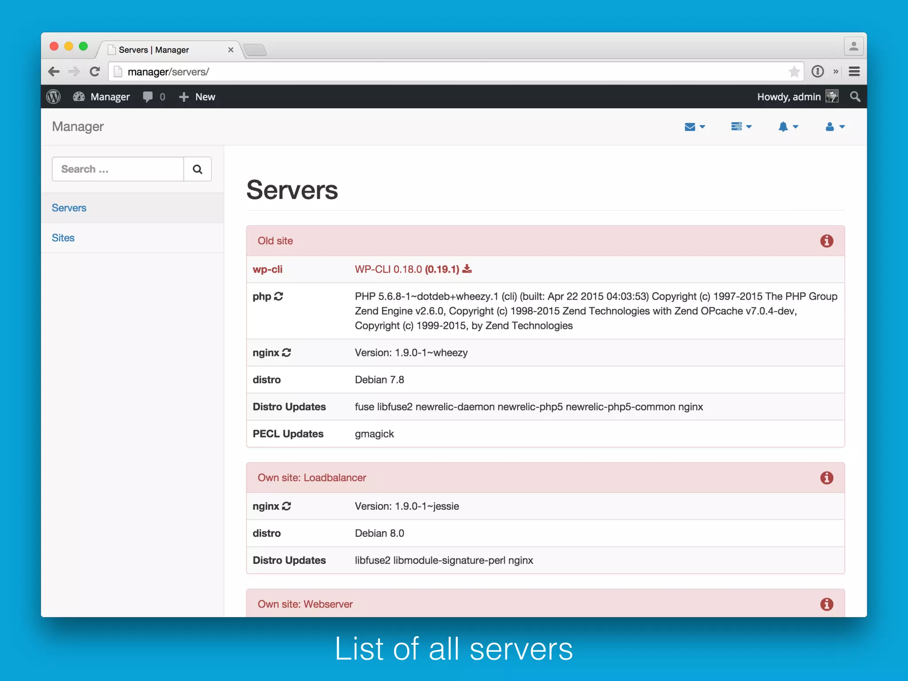Click the gmagick PECL update entry
The height and width of the screenshot is (681, 908).
(x=374, y=434)
